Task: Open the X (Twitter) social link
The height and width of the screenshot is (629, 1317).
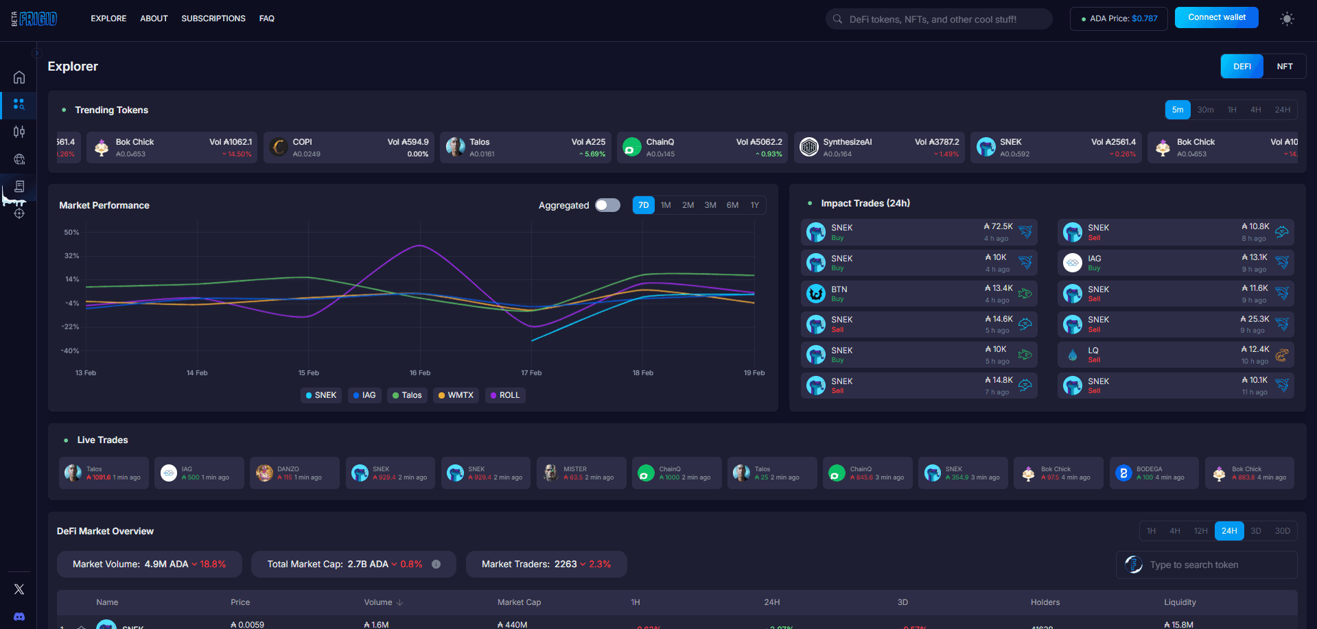Action: tap(19, 589)
